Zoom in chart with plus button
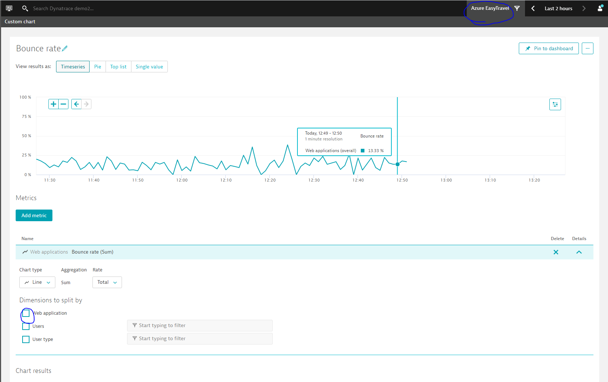This screenshot has height=382, width=608. 54,104
